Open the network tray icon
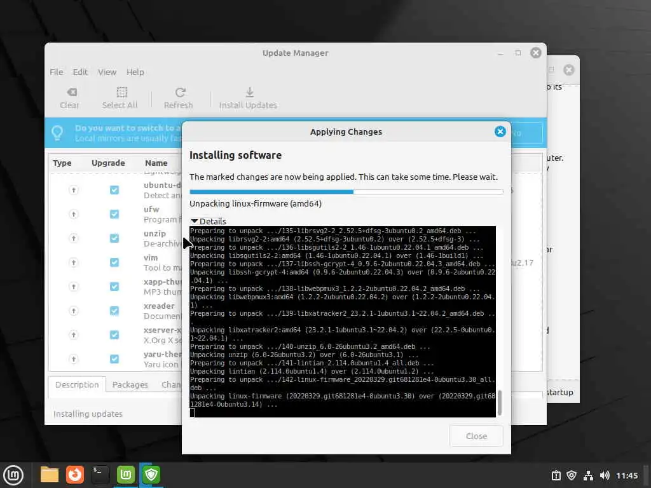Image resolution: width=651 pixels, height=488 pixels. pyautogui.click(x=588, y=475)
